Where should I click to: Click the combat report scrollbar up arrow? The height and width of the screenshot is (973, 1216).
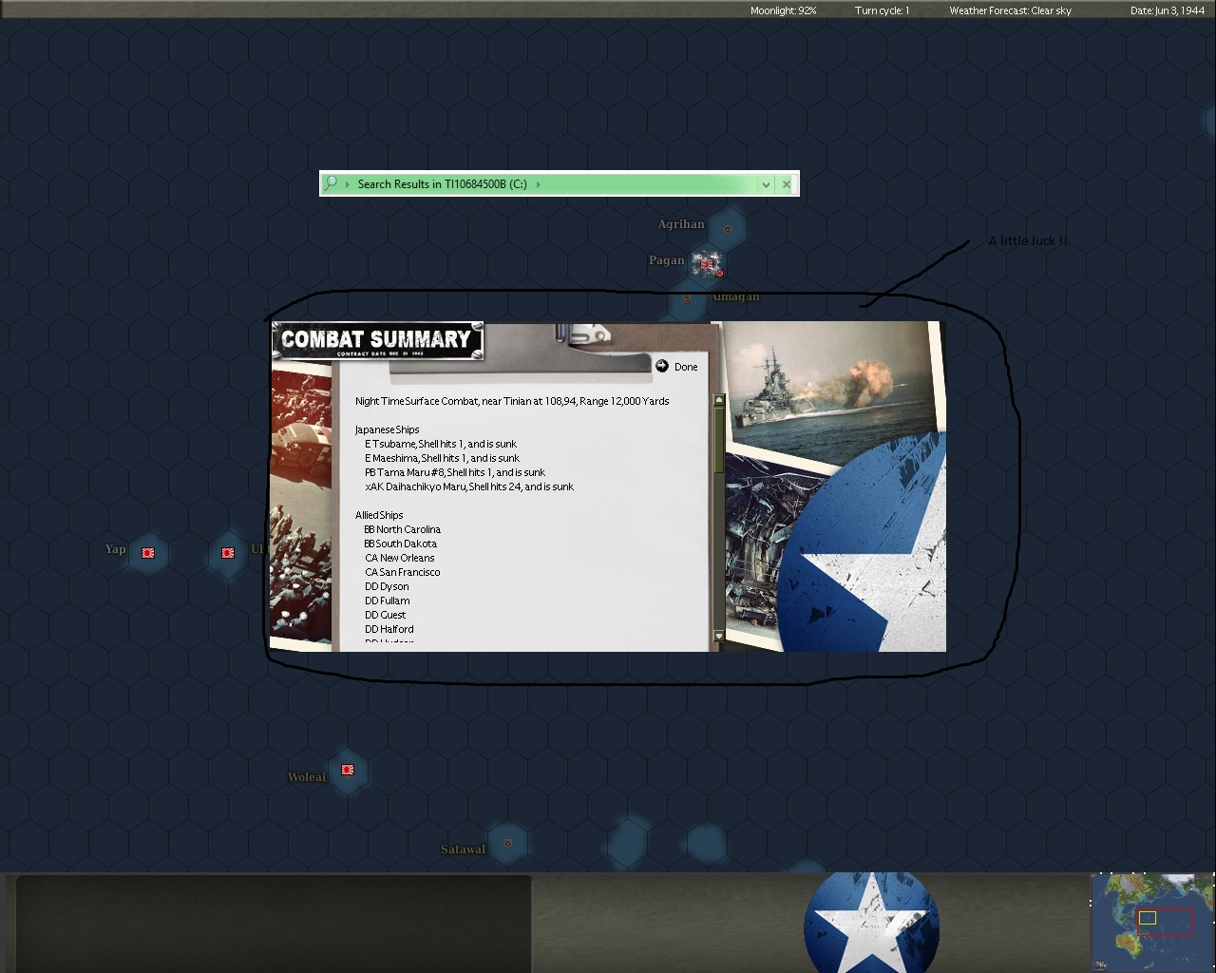point(718,399)
